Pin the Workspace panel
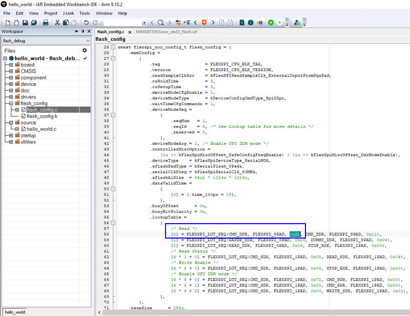The image size is (410, 316). point(83,31)
